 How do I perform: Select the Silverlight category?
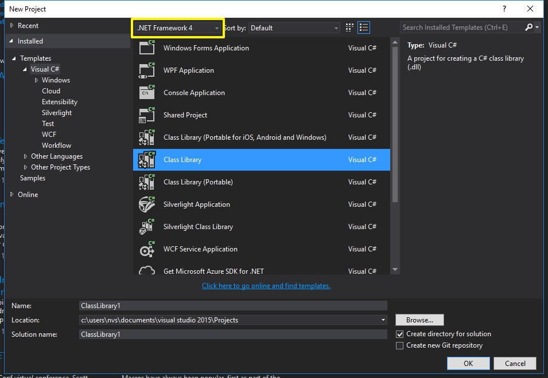(57, 113)
